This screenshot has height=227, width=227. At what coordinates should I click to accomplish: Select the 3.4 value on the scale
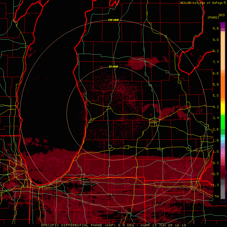216,118
